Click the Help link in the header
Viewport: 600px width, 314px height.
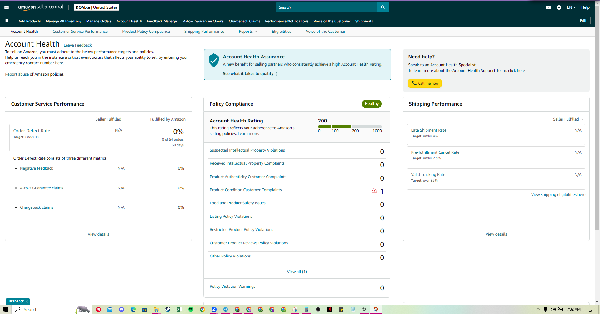coord(585,7)
